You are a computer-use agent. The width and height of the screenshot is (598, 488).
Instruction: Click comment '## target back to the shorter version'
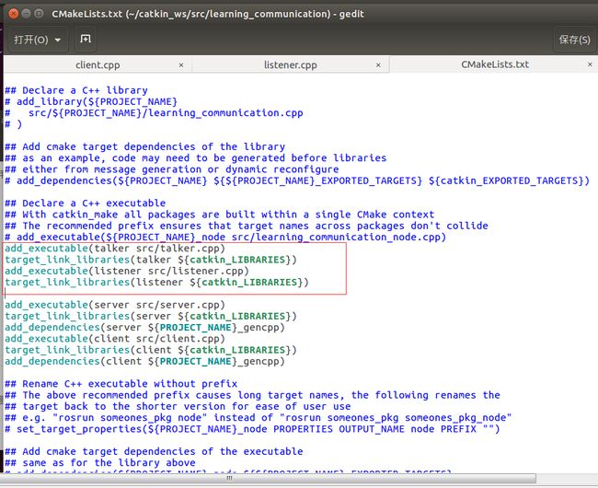178,406
